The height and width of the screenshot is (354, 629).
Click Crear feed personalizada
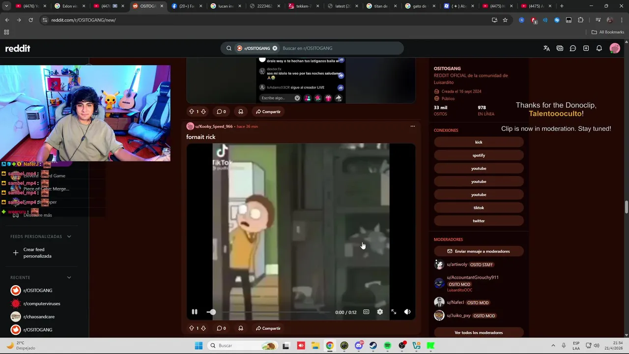(37, 253)
